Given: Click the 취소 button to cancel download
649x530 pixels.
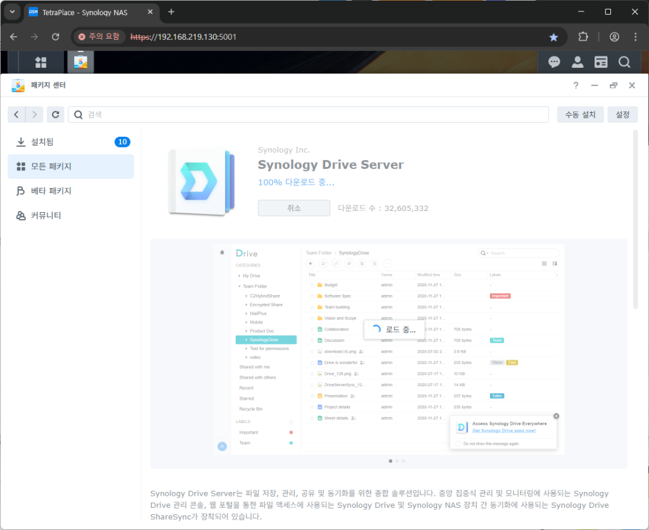Looking at the screenshot, I should (294, 208).
